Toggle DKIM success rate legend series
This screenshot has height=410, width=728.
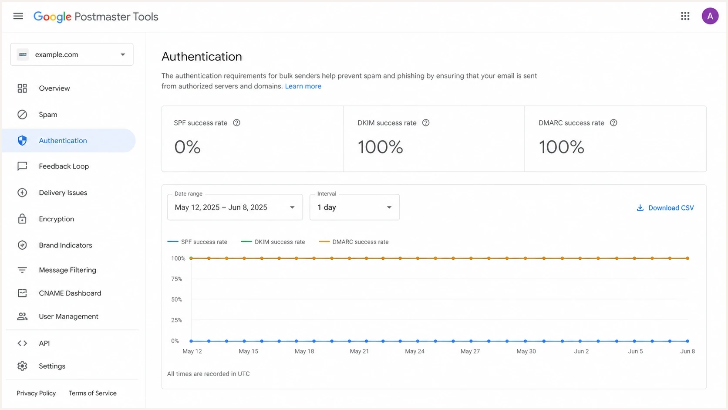coord(273,242)
